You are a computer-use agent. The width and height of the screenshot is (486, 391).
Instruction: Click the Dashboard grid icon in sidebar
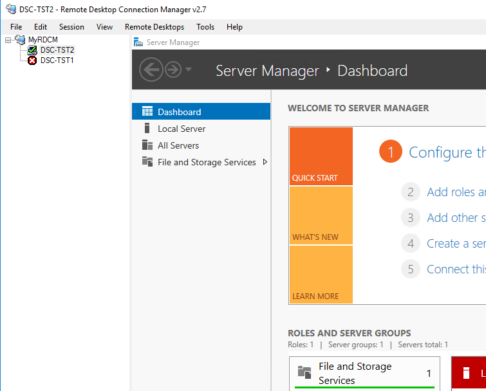(x=147, y=112)
